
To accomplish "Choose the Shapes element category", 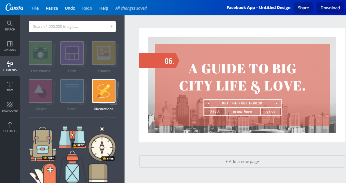I will pos(41,95).
